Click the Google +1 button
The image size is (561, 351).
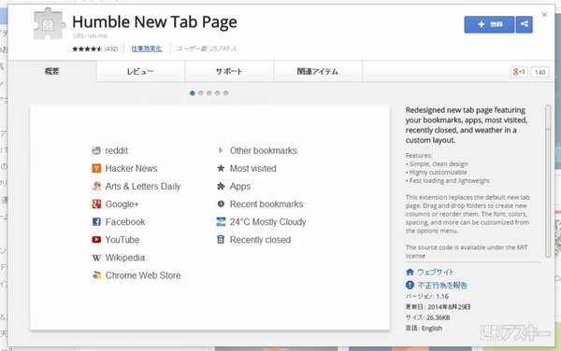(519, 72)
